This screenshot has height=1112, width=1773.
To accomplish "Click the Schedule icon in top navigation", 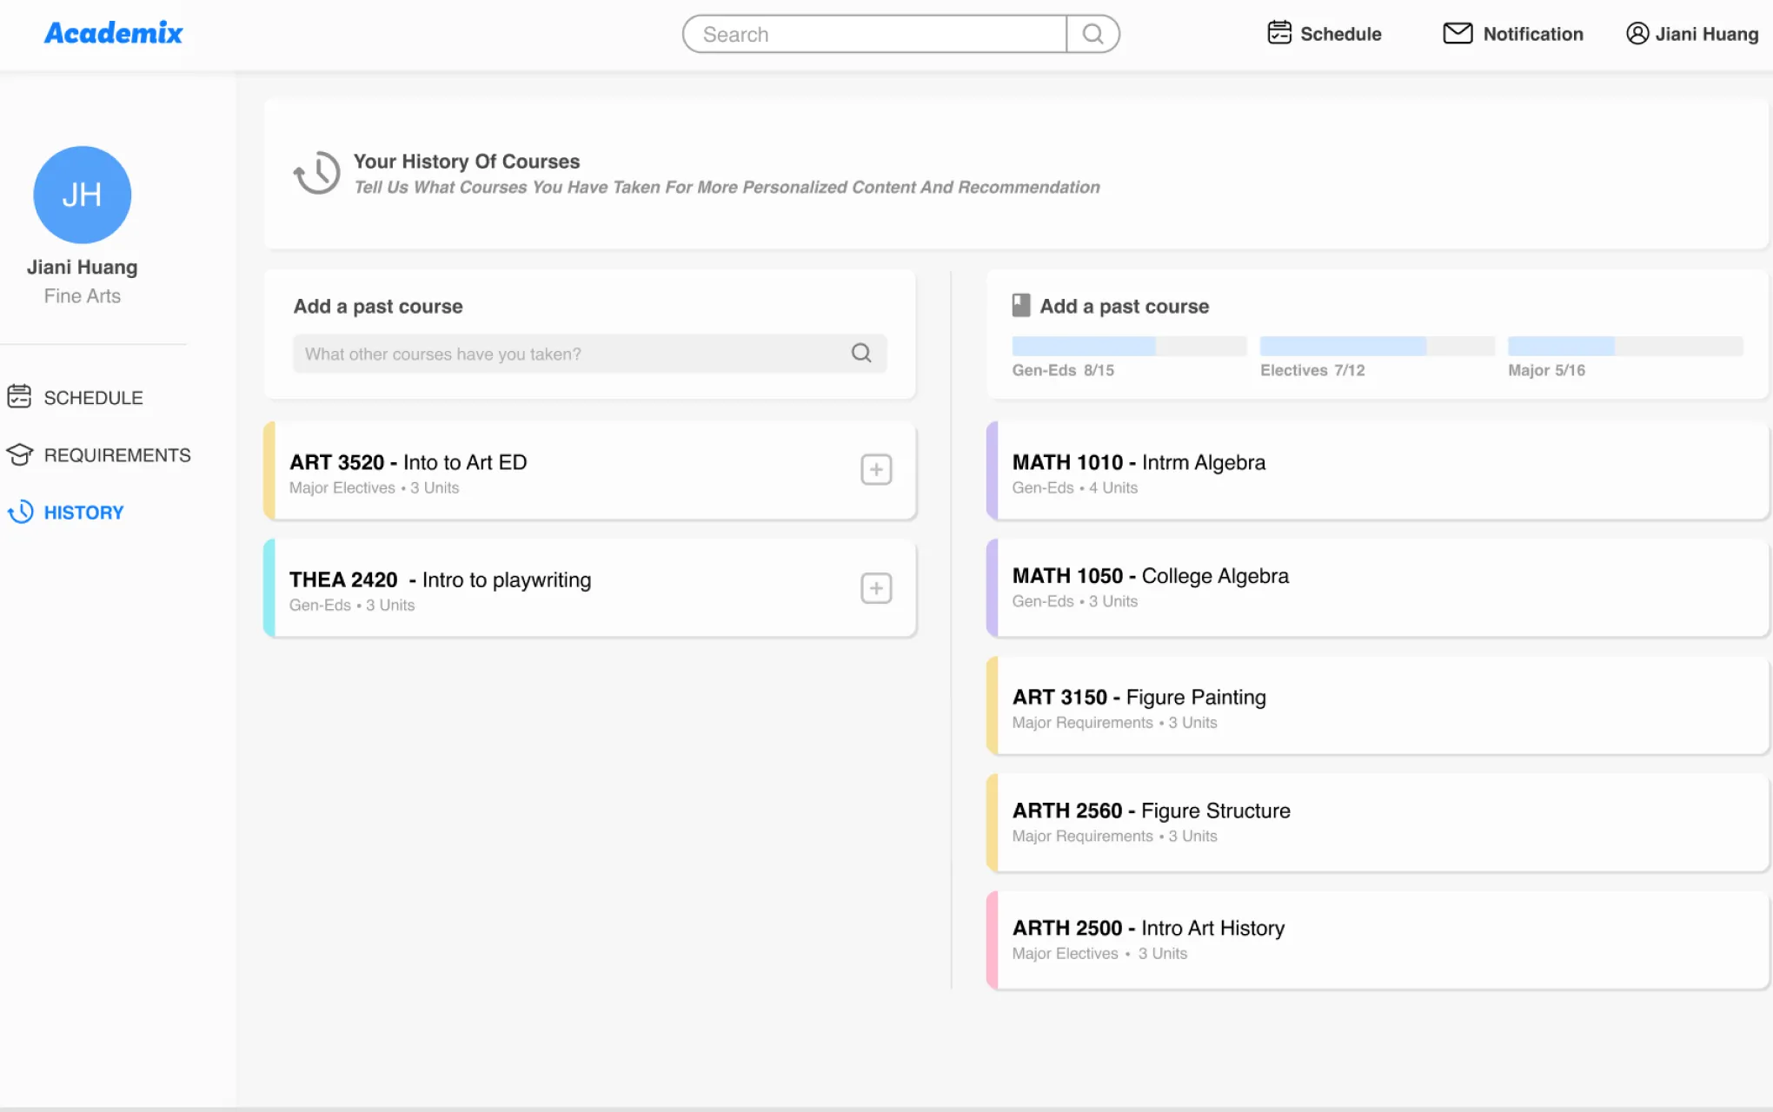I will [1278, 33].
